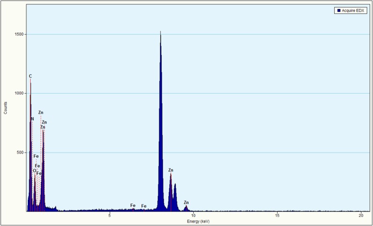Click the 10 tick on energy axis

tap(193, 216)
